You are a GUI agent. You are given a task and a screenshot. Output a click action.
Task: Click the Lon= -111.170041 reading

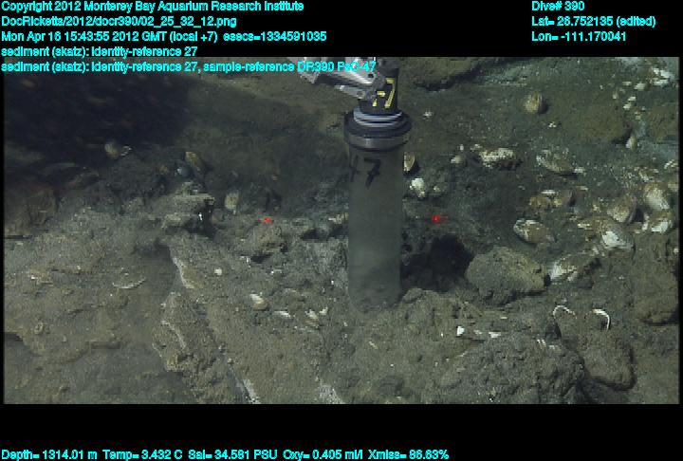(x=579, y=37)
